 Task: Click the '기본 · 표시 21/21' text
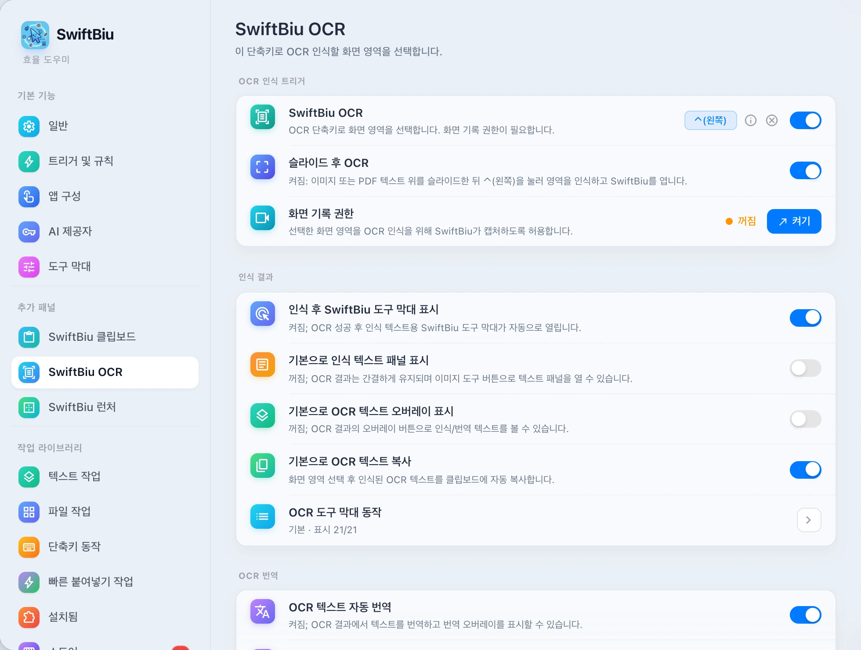tap(323, 530)
